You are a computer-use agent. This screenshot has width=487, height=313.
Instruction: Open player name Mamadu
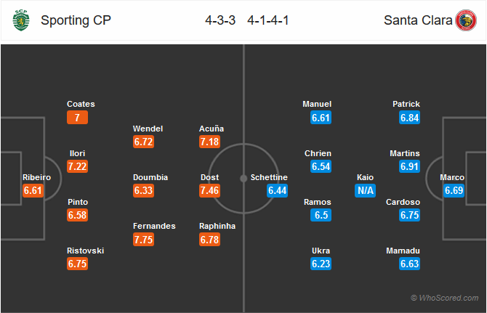pyautogui.click(x=403, y=251)
